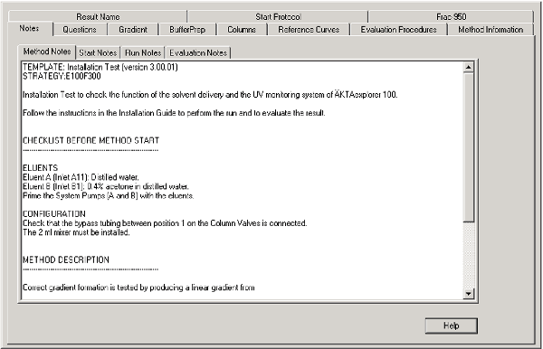The width and height of the screenshot is (543, 349).
Task: Switch to Start Notes sub-tab
Action: pos(98,53)
